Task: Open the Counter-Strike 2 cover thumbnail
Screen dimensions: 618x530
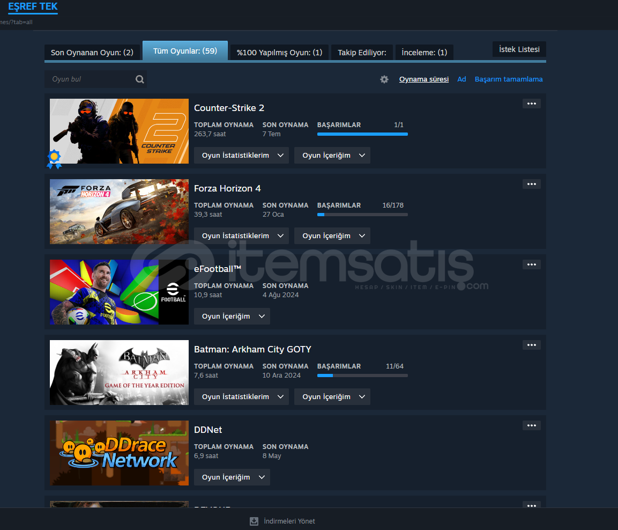Action: coord(119,131)
